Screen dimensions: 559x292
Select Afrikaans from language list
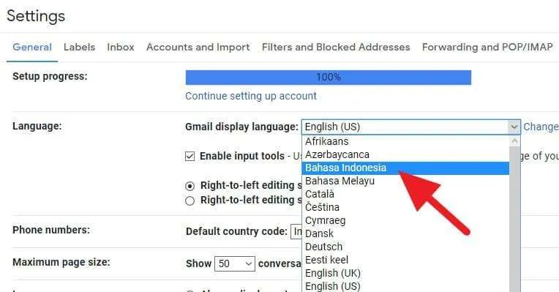point(405,141)
